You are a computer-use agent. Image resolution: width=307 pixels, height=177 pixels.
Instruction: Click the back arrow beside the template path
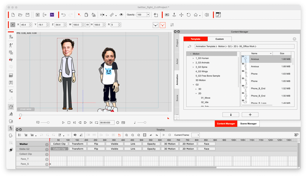tap(189, 46)
